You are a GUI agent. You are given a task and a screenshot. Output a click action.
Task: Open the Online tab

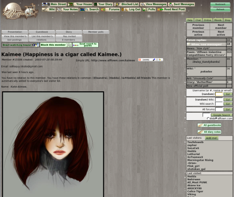point(207,20)
